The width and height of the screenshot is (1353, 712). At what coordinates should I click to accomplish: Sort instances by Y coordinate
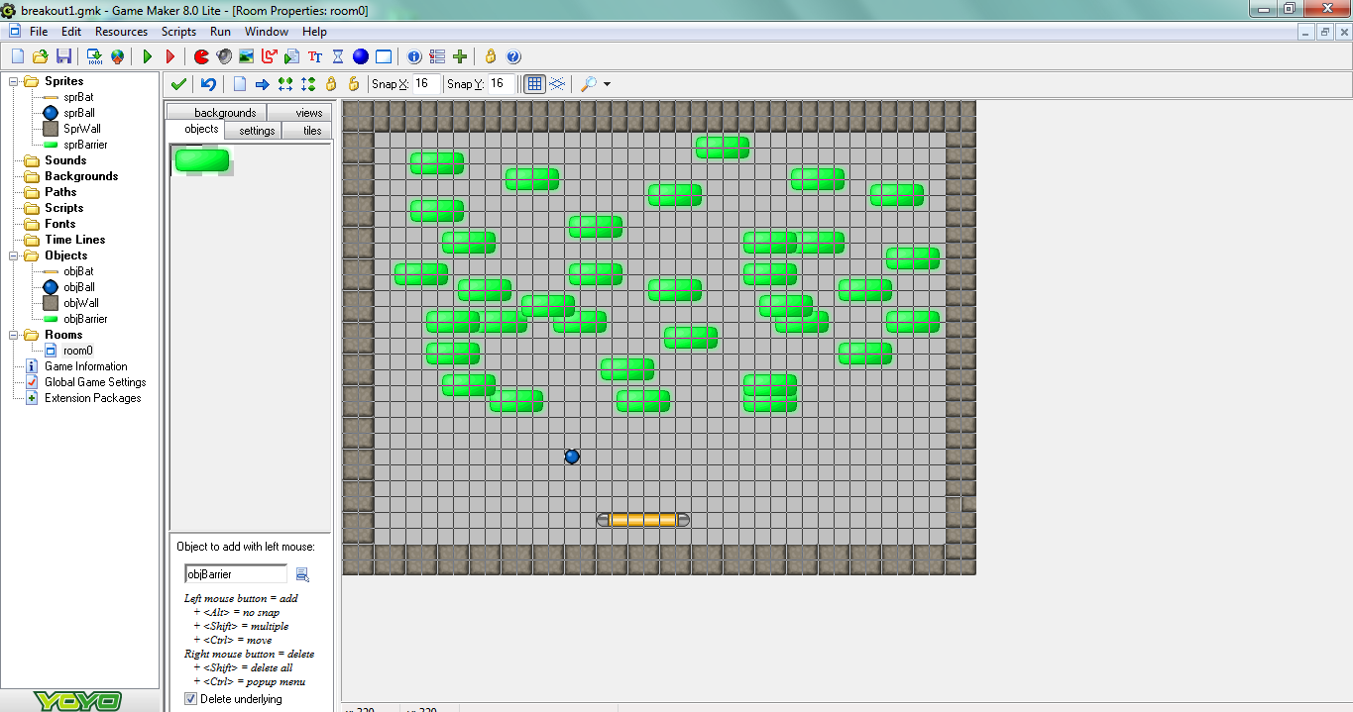click(308, 84)
